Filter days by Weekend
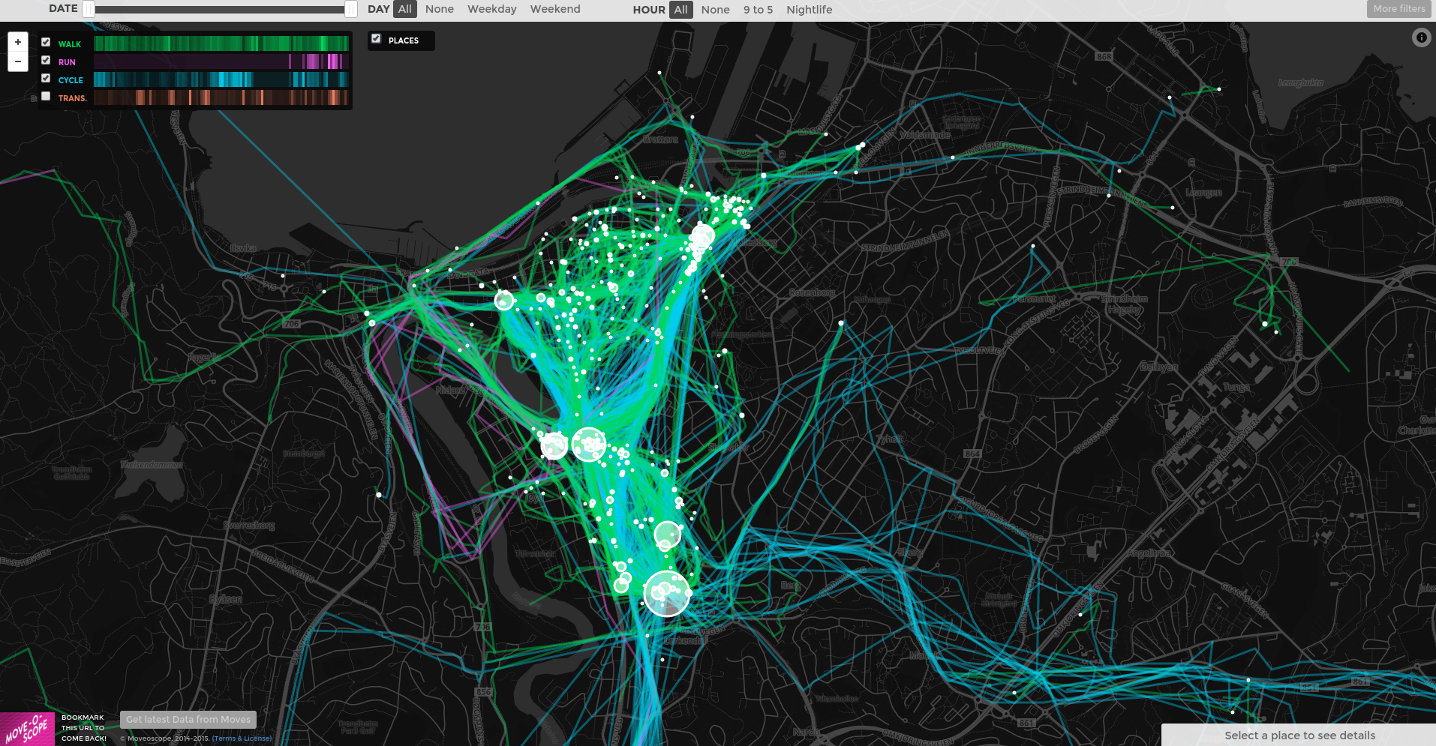1436x746 pixels. [x=554, y=9]
